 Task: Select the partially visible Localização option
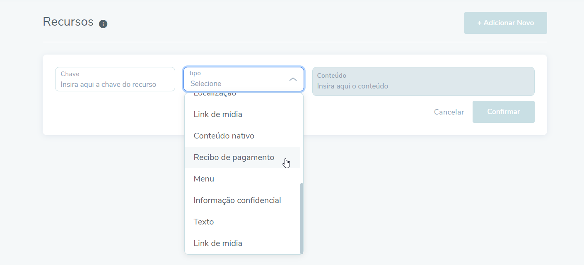(x=215, y=95)
